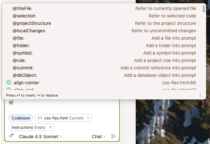The image size is (210, 144).
Task: Remove the Instructions Empty chip
Action: 50,128
